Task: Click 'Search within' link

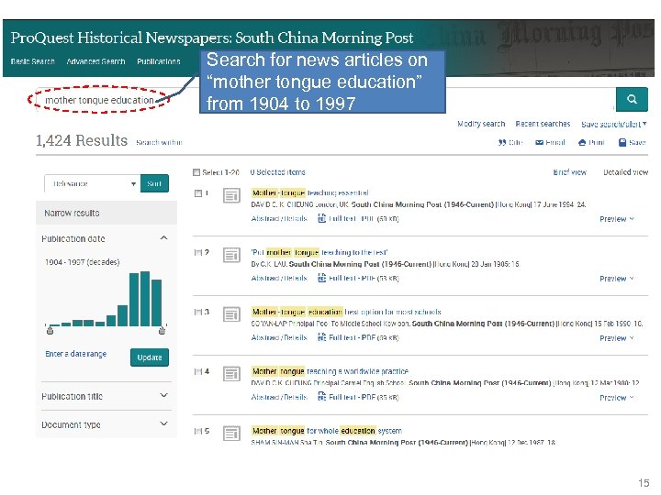Action: (x=159, y=143)
